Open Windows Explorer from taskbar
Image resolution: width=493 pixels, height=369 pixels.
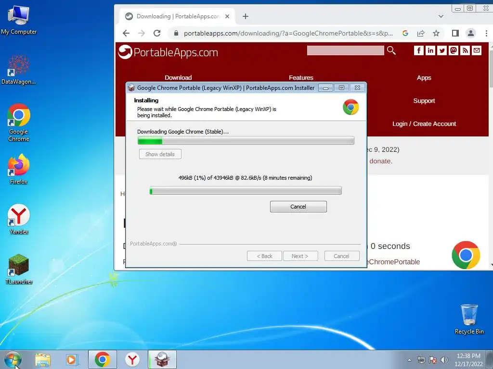(42, 359)
